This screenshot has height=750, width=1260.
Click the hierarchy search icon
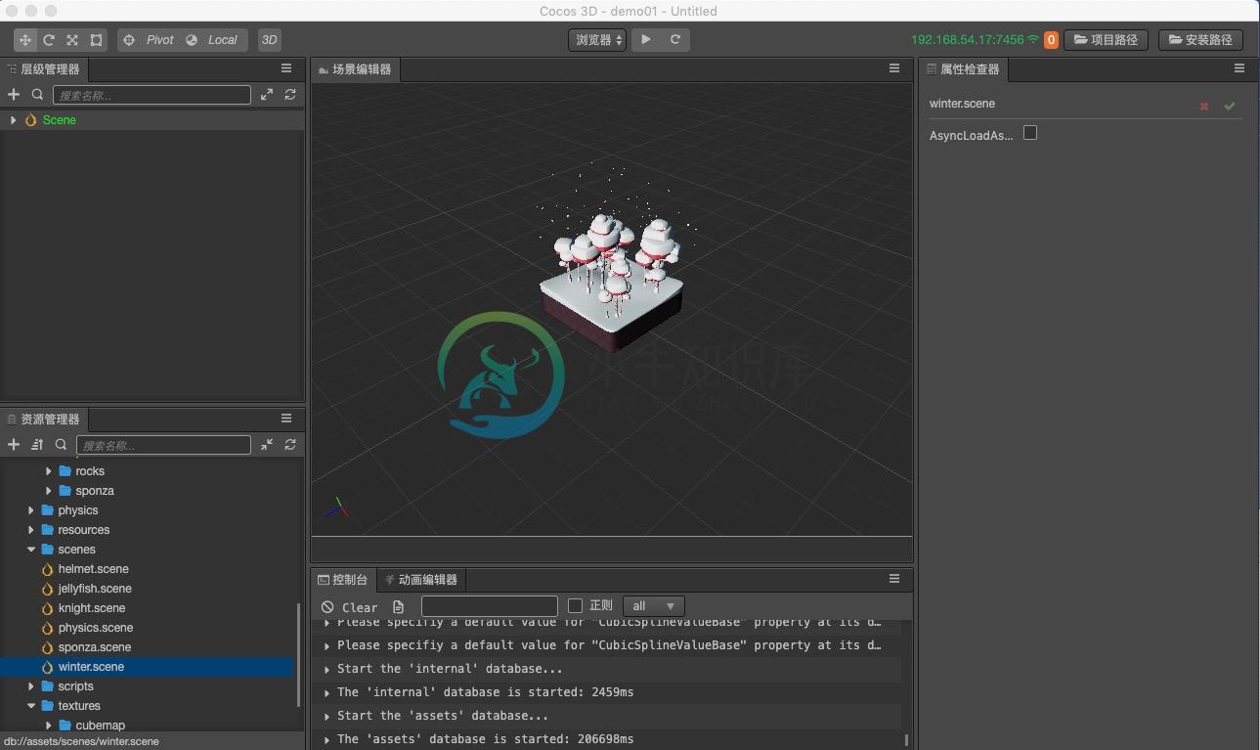(x=37, y=95)
